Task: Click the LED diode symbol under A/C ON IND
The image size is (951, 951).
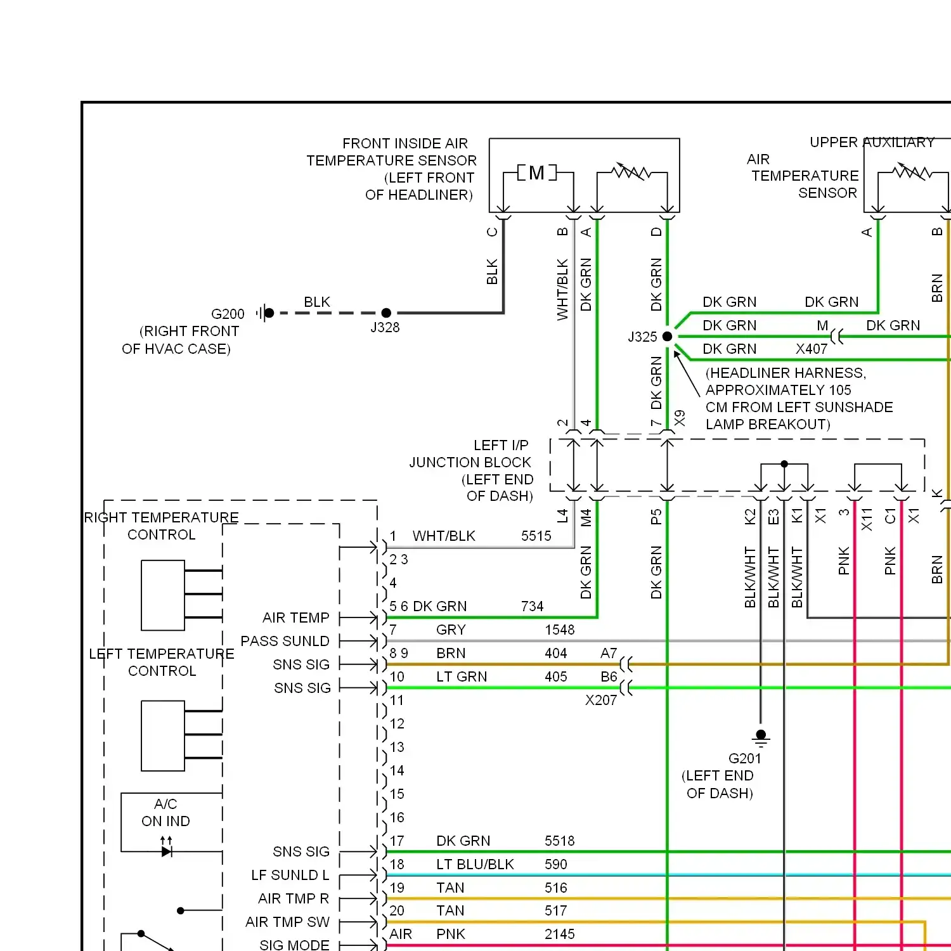Action: point(167,848)
